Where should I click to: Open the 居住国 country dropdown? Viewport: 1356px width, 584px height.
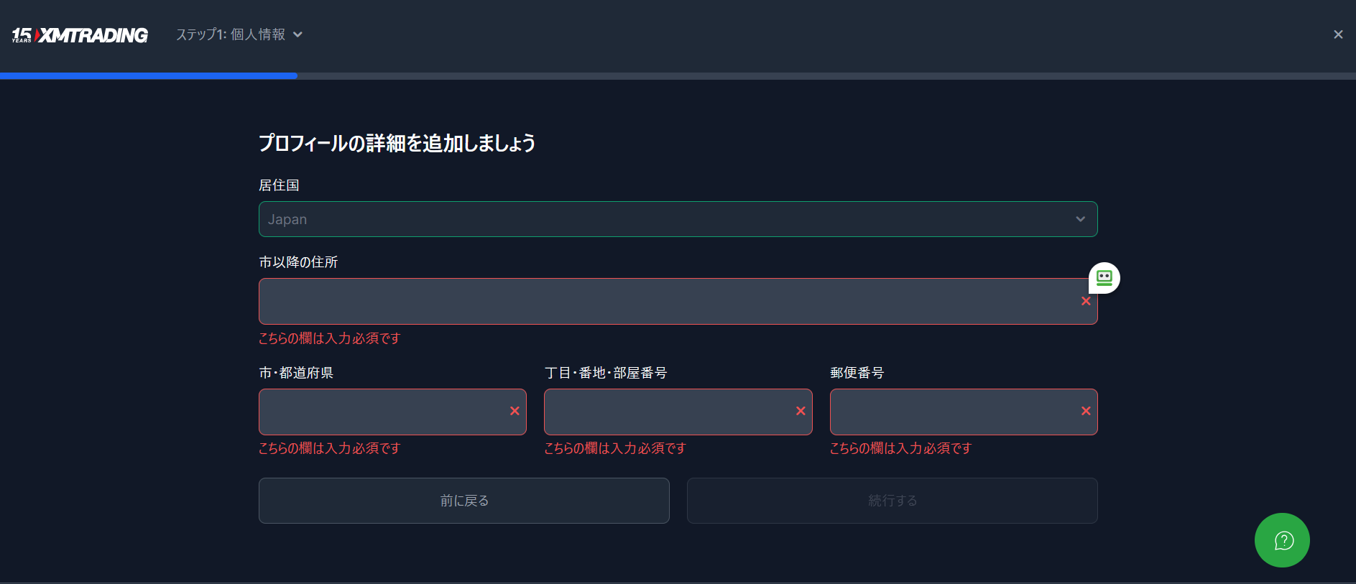click(x=678, y=219)
